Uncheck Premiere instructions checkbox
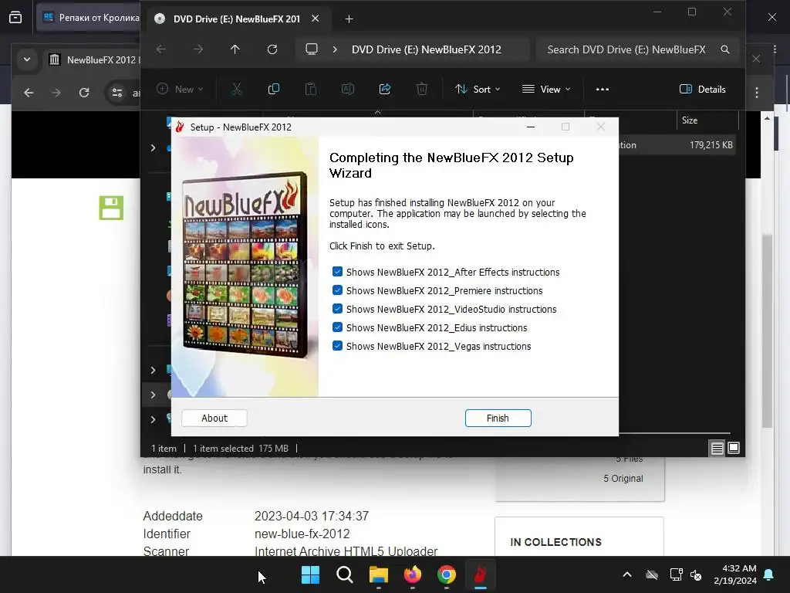This screenshot has width=790, height=593. point(338,290)
